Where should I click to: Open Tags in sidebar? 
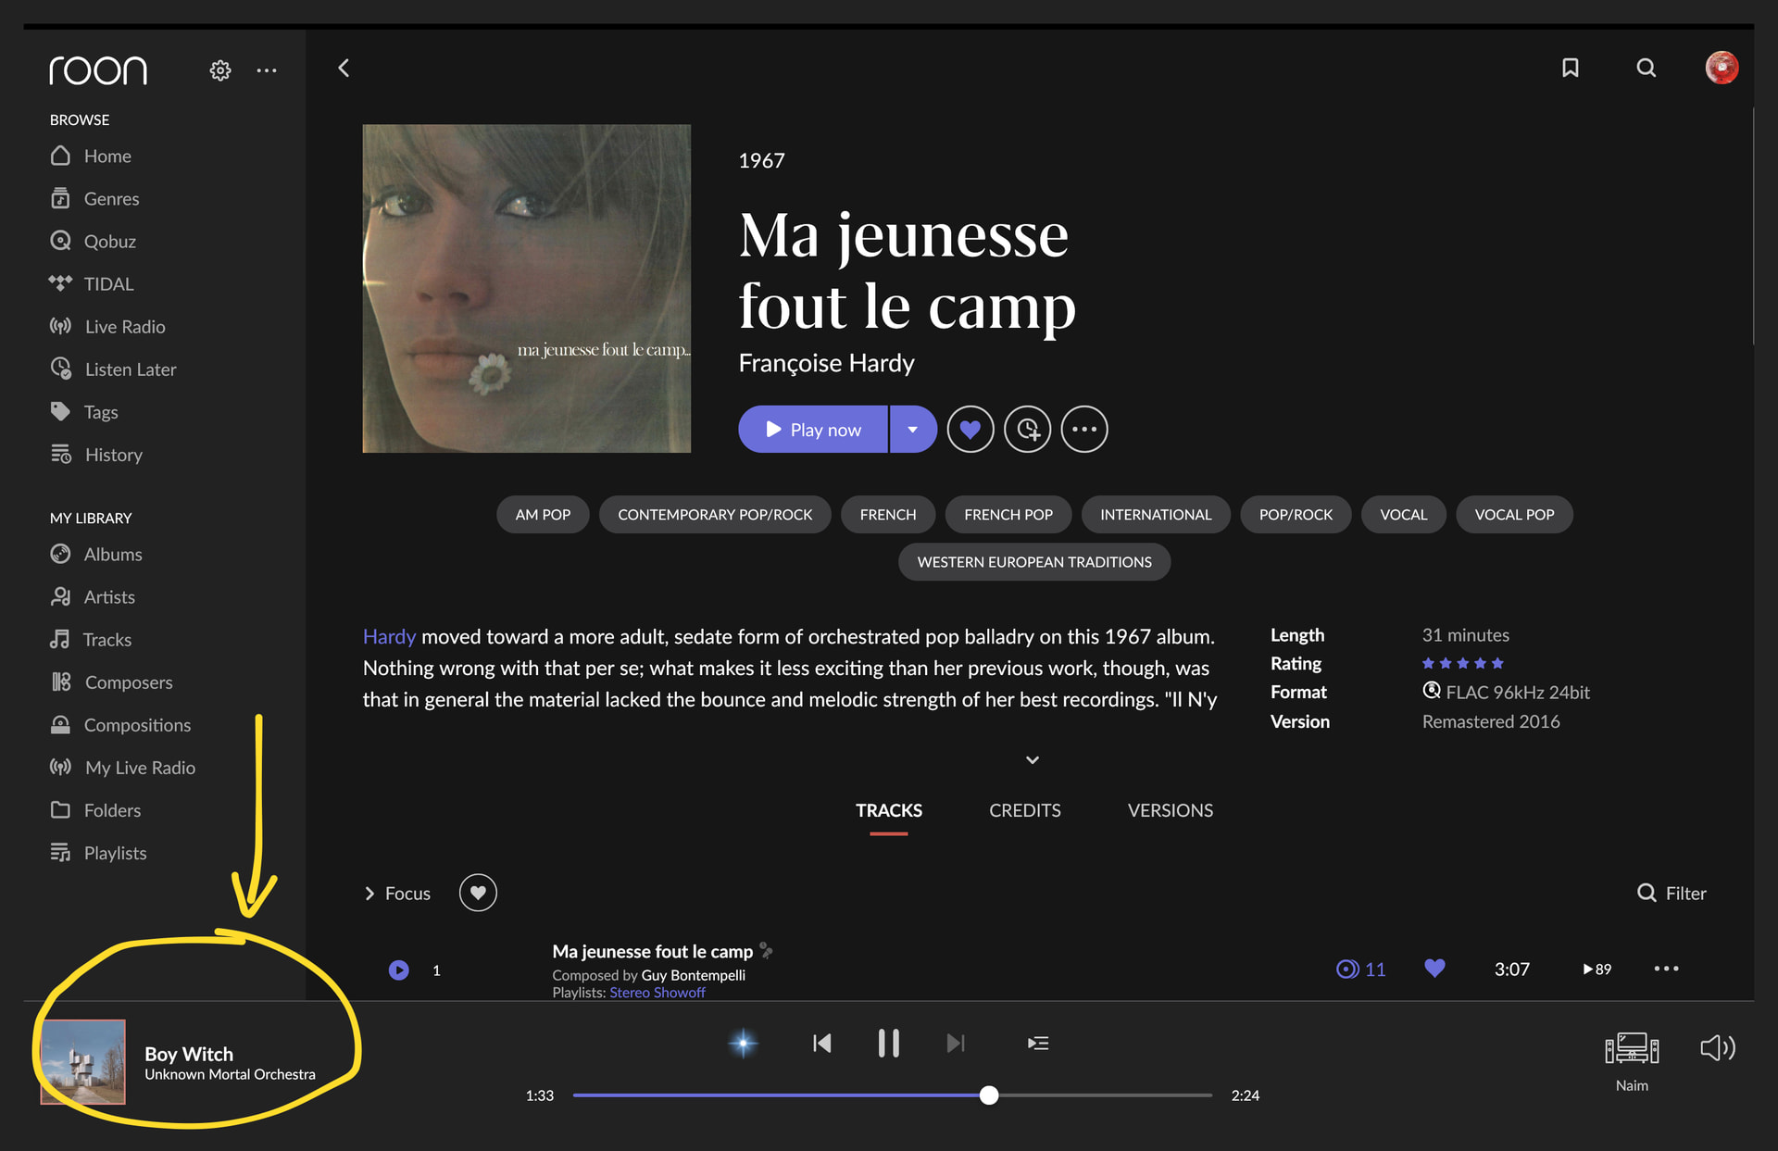click(x=84, y=412)
